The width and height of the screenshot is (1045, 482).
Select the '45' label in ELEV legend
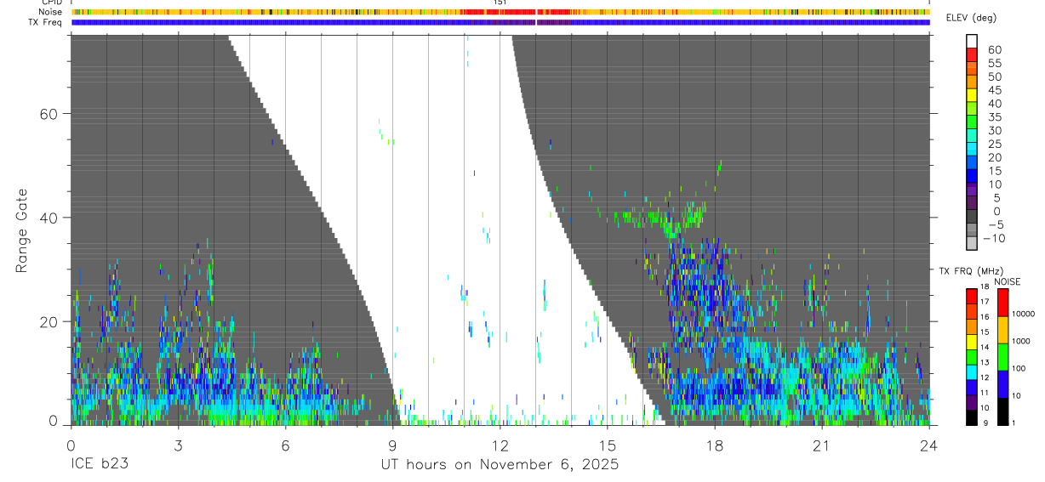(994, 90)
